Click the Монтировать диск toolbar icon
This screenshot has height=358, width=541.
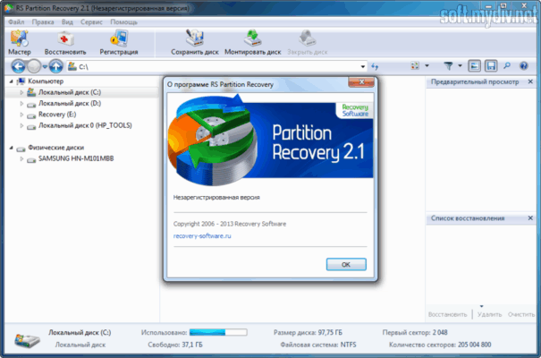252,42
